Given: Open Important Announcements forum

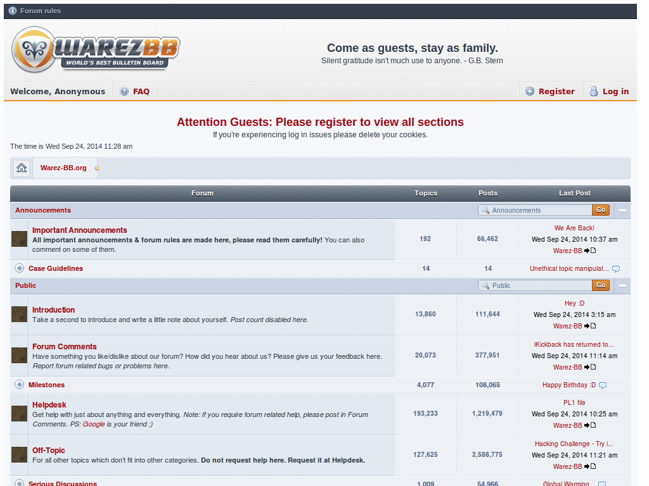Looking at the screenshot, I should [x=79, y=230].
